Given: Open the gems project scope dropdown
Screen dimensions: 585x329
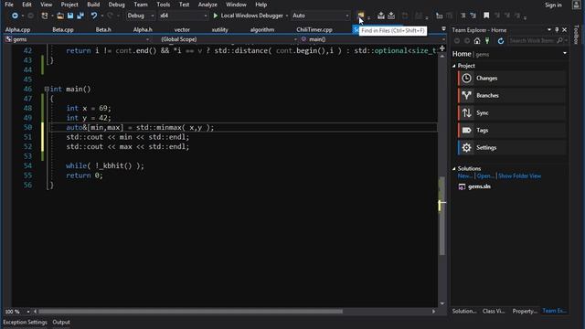Looking at the screenshot, I should pos(77,39).
